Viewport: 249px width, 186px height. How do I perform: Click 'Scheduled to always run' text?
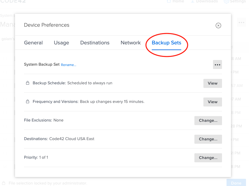(90, 83)
